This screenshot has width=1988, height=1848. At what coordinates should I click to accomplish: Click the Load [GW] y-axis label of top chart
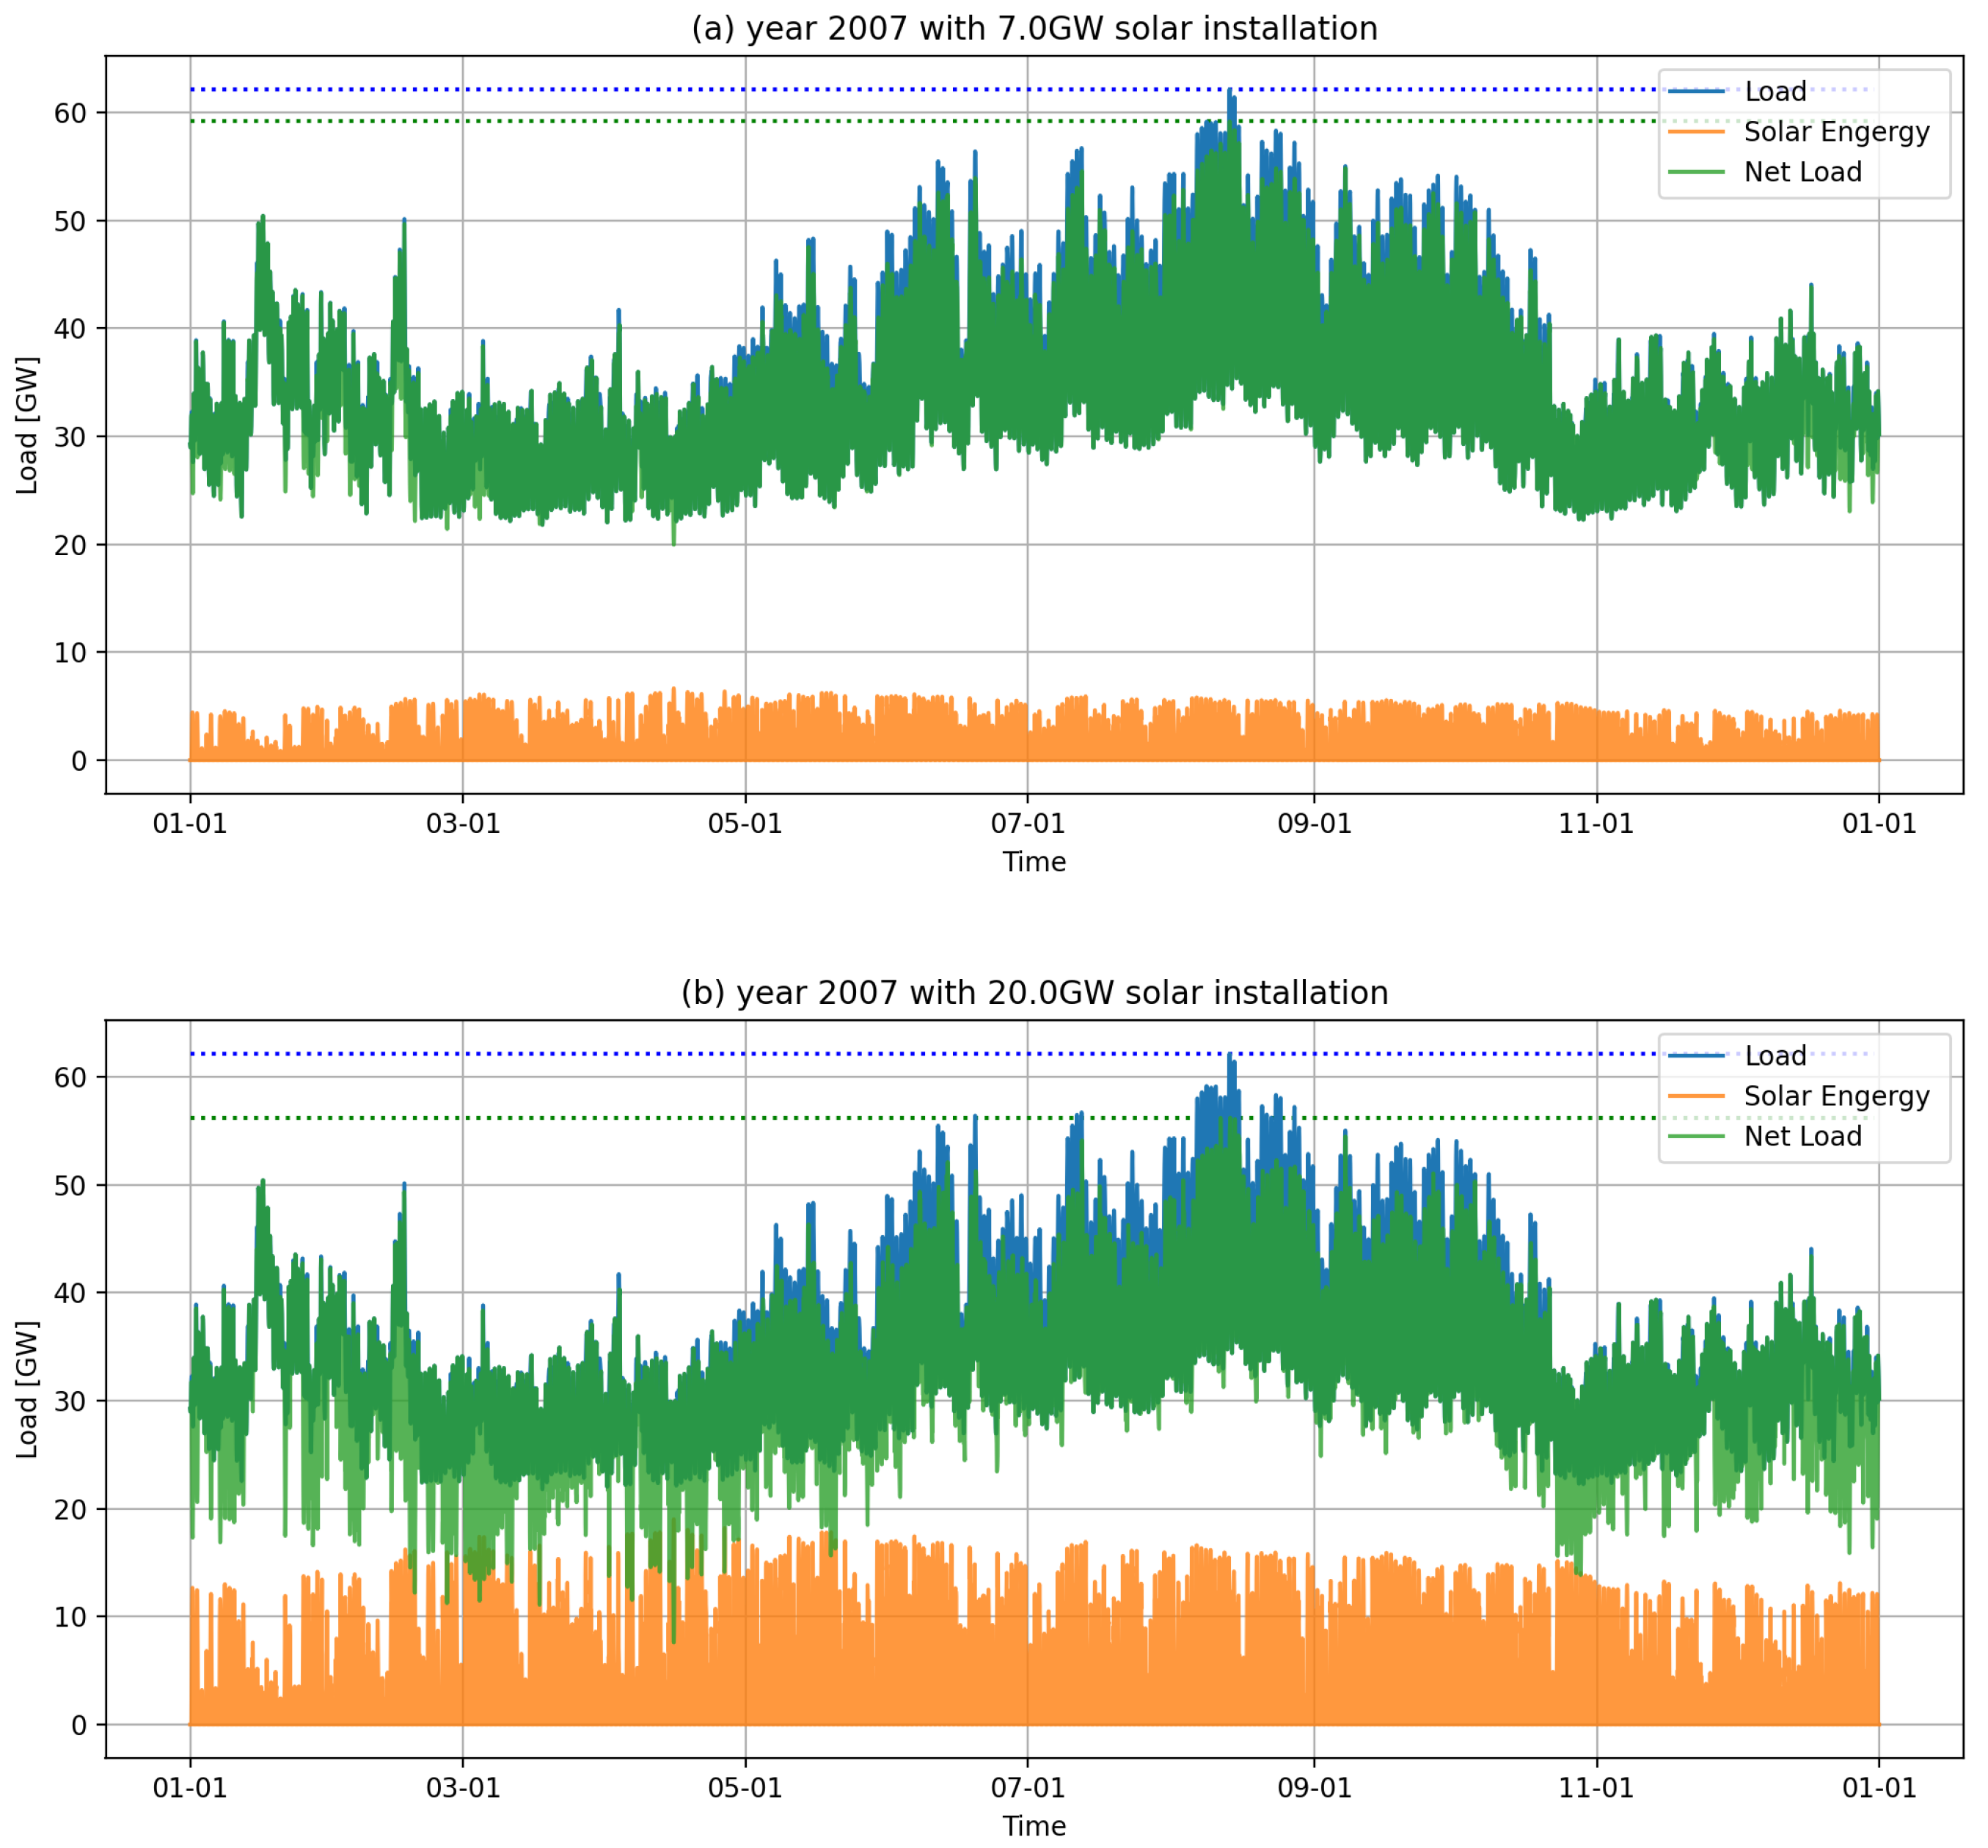27,425
